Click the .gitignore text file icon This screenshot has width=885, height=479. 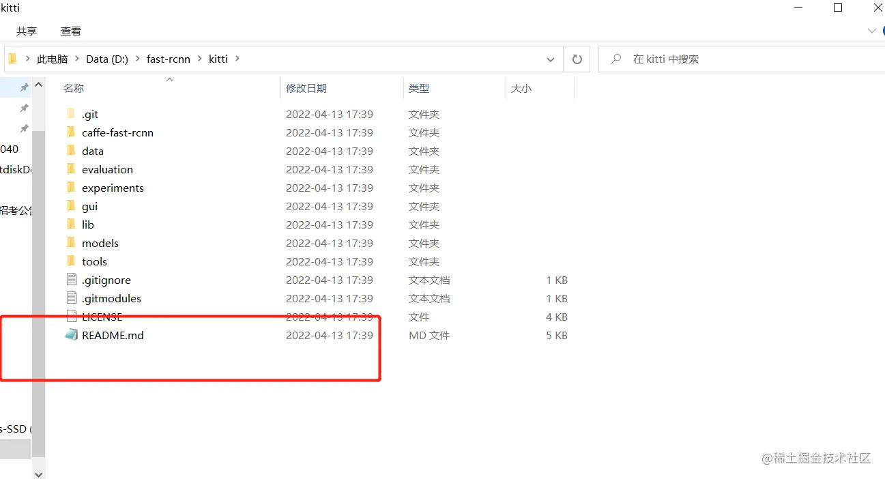[72, 279]
